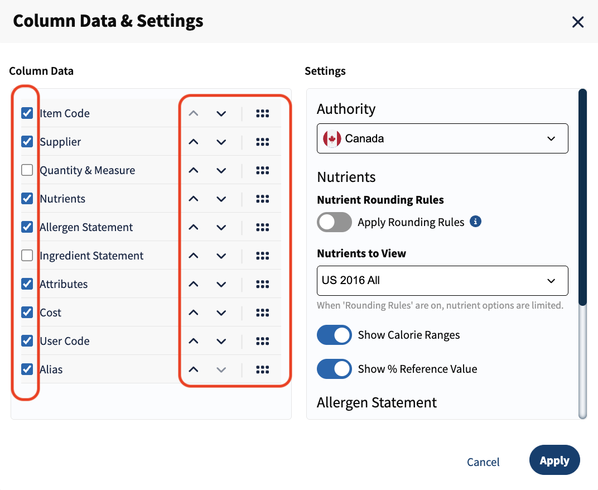Move Nutrients row down with arrow
Image resolution: width=598 pixels, height=490 pixels.
tap(221, 199)
